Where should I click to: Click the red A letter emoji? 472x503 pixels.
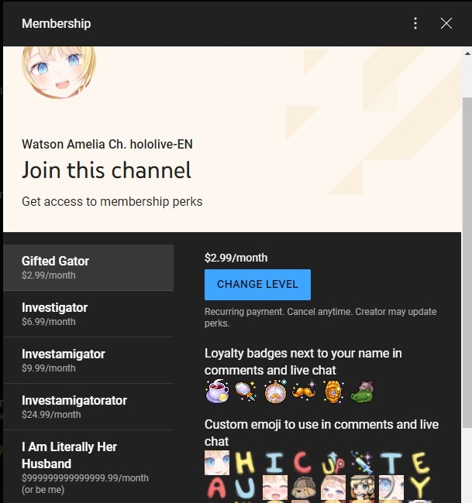217,488
